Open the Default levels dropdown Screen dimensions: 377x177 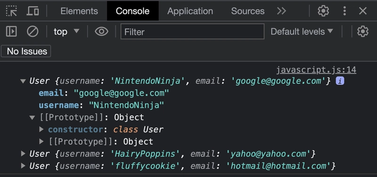[302, 32]
